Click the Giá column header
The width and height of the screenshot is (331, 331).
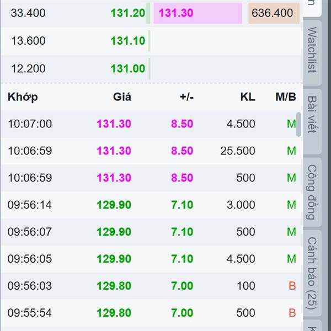(x=122, y=97)
